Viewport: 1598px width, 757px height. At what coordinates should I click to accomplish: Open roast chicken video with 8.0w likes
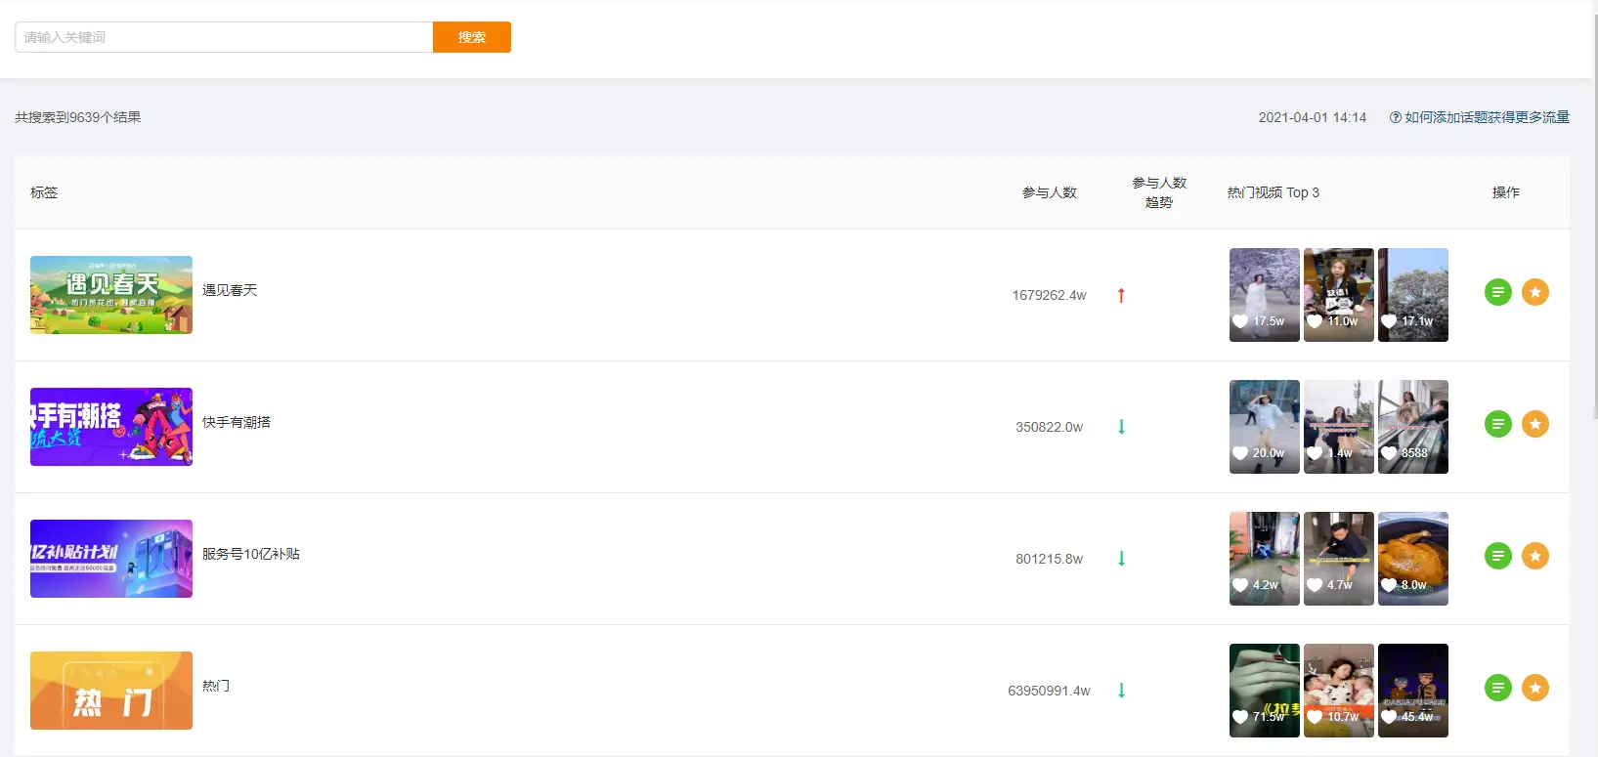click(1412, 559)
